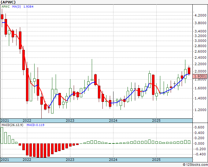Image resolution: width=208 pixels, height=167 pixels.
Task: Jump to 2024 on the price chart timeline
Action: [x=113, y=121]
